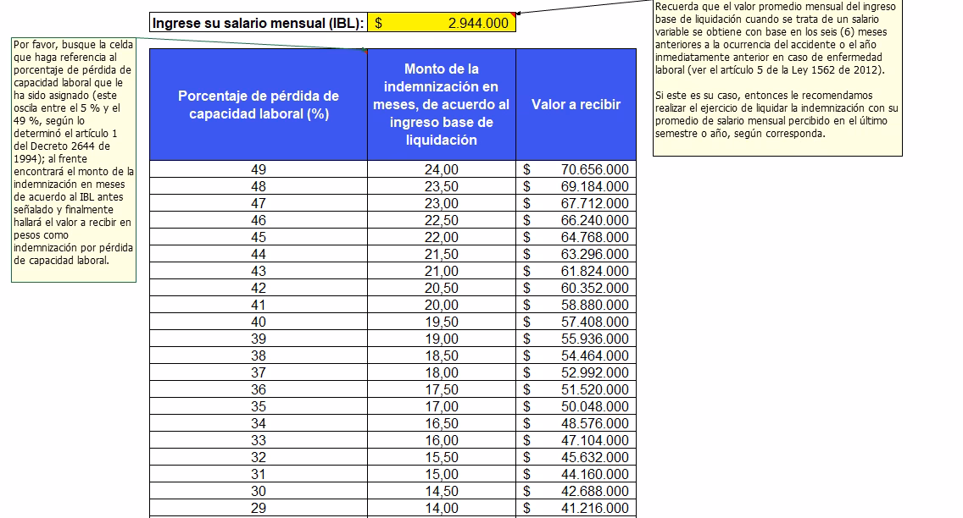Select the value cell showing 70.656.000
This screenshot has height=518, width=963.
(576, 169)
